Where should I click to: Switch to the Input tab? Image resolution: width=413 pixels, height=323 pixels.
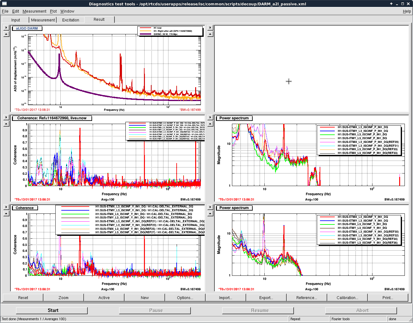[x=16, y=20]
